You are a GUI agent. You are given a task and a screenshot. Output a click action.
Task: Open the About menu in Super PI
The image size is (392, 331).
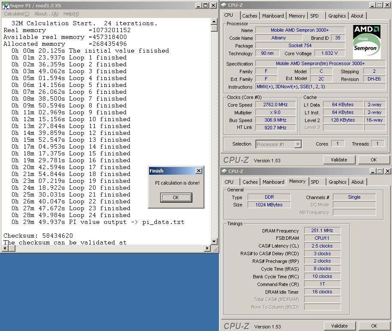pos(46,14)
